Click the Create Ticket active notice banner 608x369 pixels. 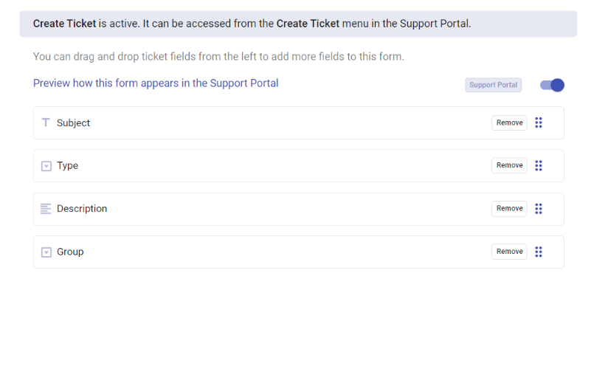click(x=298, y=24)
